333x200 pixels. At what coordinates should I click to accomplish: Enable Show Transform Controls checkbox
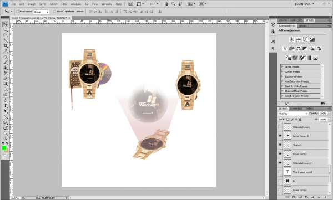tap(54, 12)
